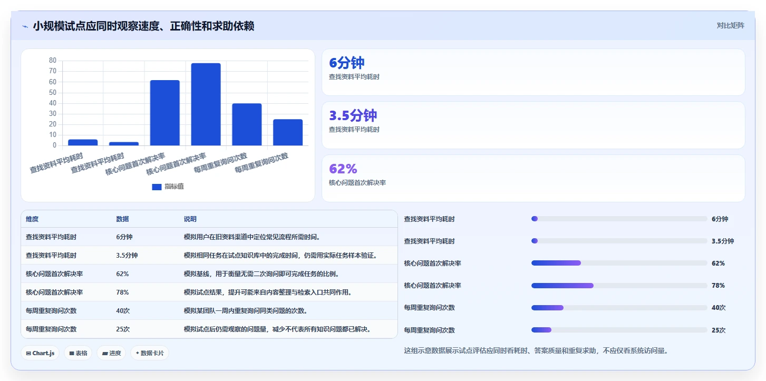Toggle the 指标值 legend item in the chart
The image size is (766, 381).
tap(168, 187)
